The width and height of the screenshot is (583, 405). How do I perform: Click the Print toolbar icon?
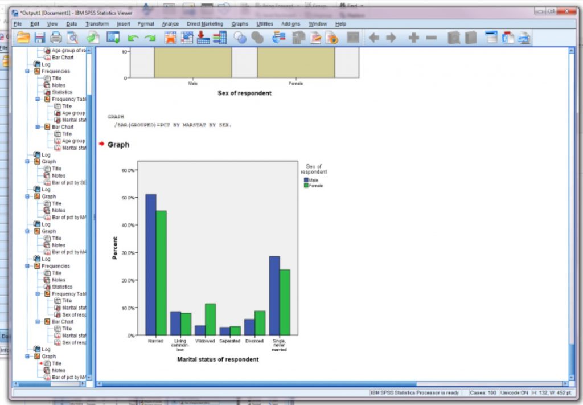pyautogui.click(x=56, y=38)
